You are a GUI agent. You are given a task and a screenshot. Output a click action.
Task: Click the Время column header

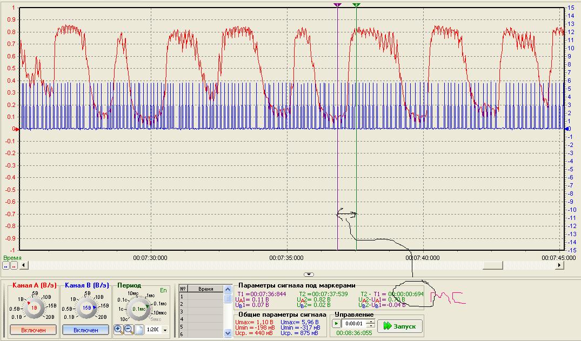coord(205,289)
